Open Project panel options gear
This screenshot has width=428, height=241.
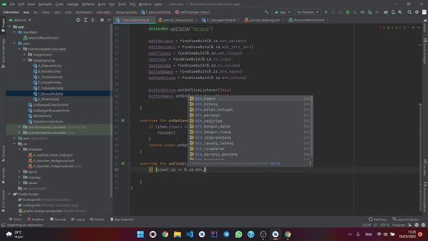(x=102, y=20)
